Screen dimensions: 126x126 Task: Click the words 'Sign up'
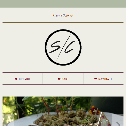[x=68, y=15]
